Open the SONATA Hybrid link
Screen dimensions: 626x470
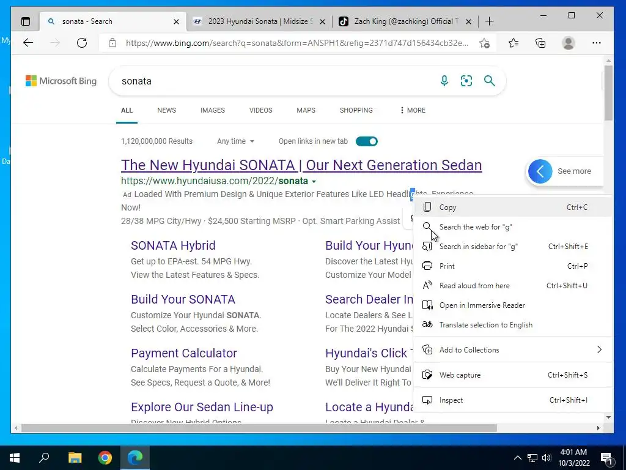173,245
